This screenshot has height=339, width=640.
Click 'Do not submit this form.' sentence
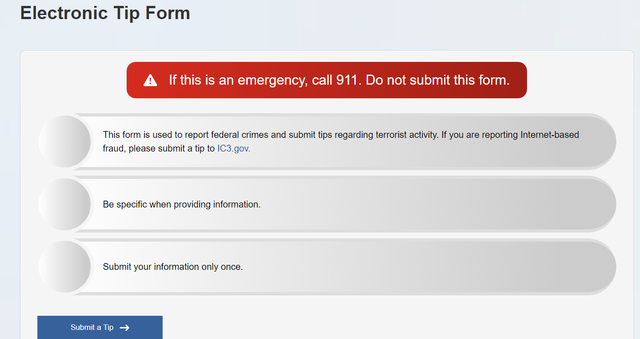click(438, 80)
